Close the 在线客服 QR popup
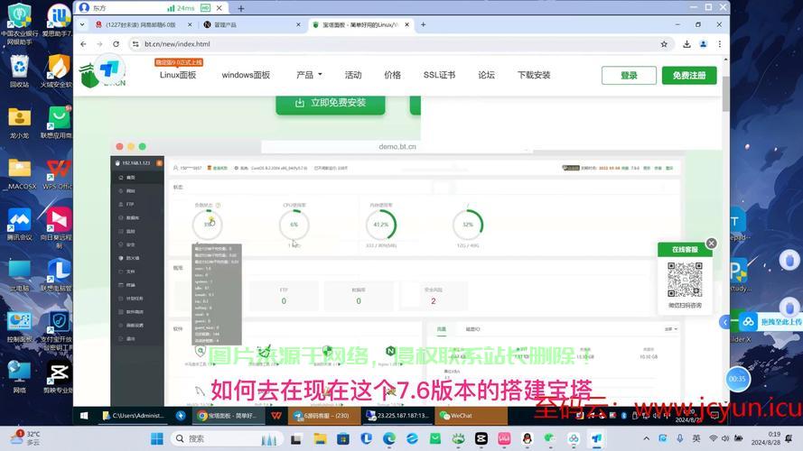Screen dimensions: 803x451 (x=712, y=244)
